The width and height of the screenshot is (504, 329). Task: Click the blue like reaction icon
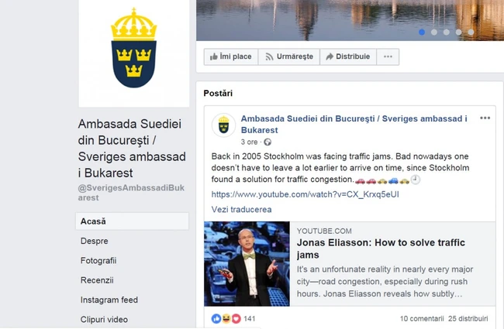point(216,318)
